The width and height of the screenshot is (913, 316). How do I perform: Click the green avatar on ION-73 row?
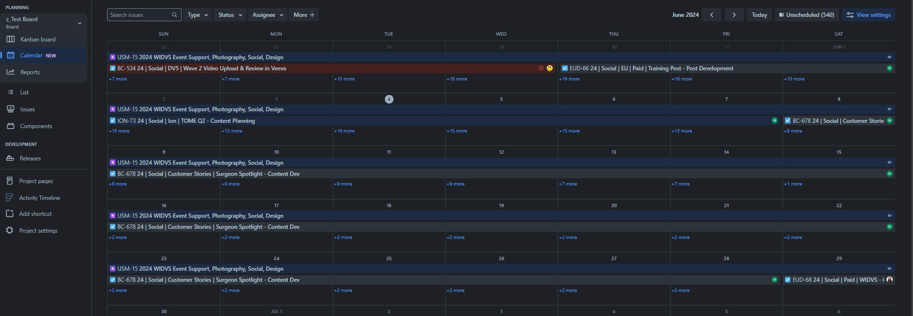tap(774, 120)
